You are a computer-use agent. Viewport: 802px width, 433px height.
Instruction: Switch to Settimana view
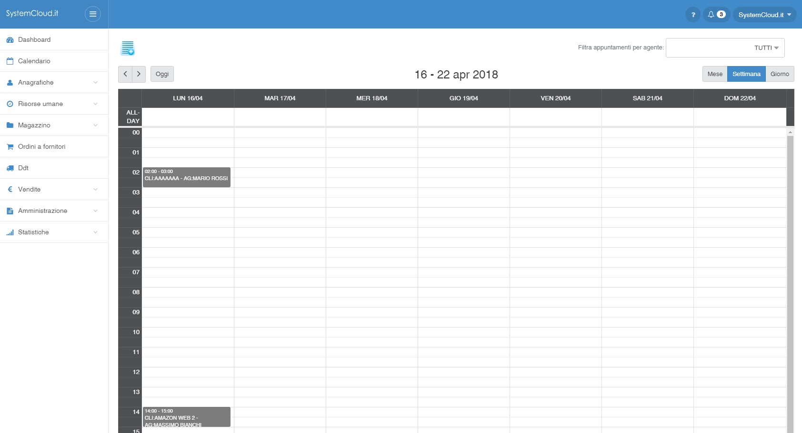click(x=746, y=74)
